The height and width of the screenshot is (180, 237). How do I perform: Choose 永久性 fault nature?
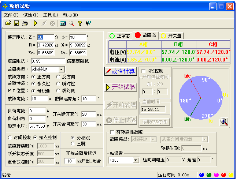click(33, 84)
